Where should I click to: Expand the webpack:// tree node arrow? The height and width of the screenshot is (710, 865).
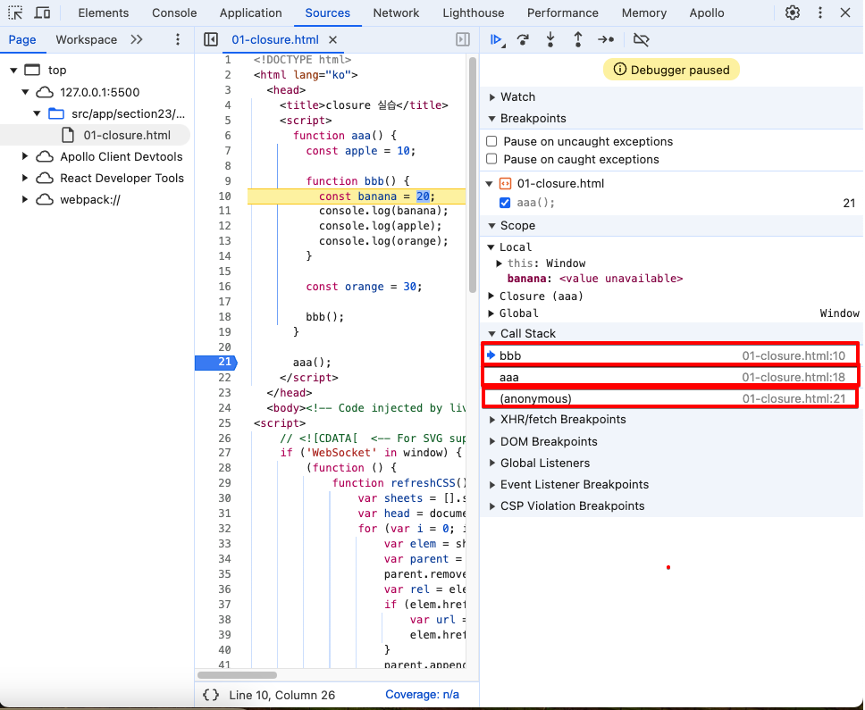pos(25,199)
